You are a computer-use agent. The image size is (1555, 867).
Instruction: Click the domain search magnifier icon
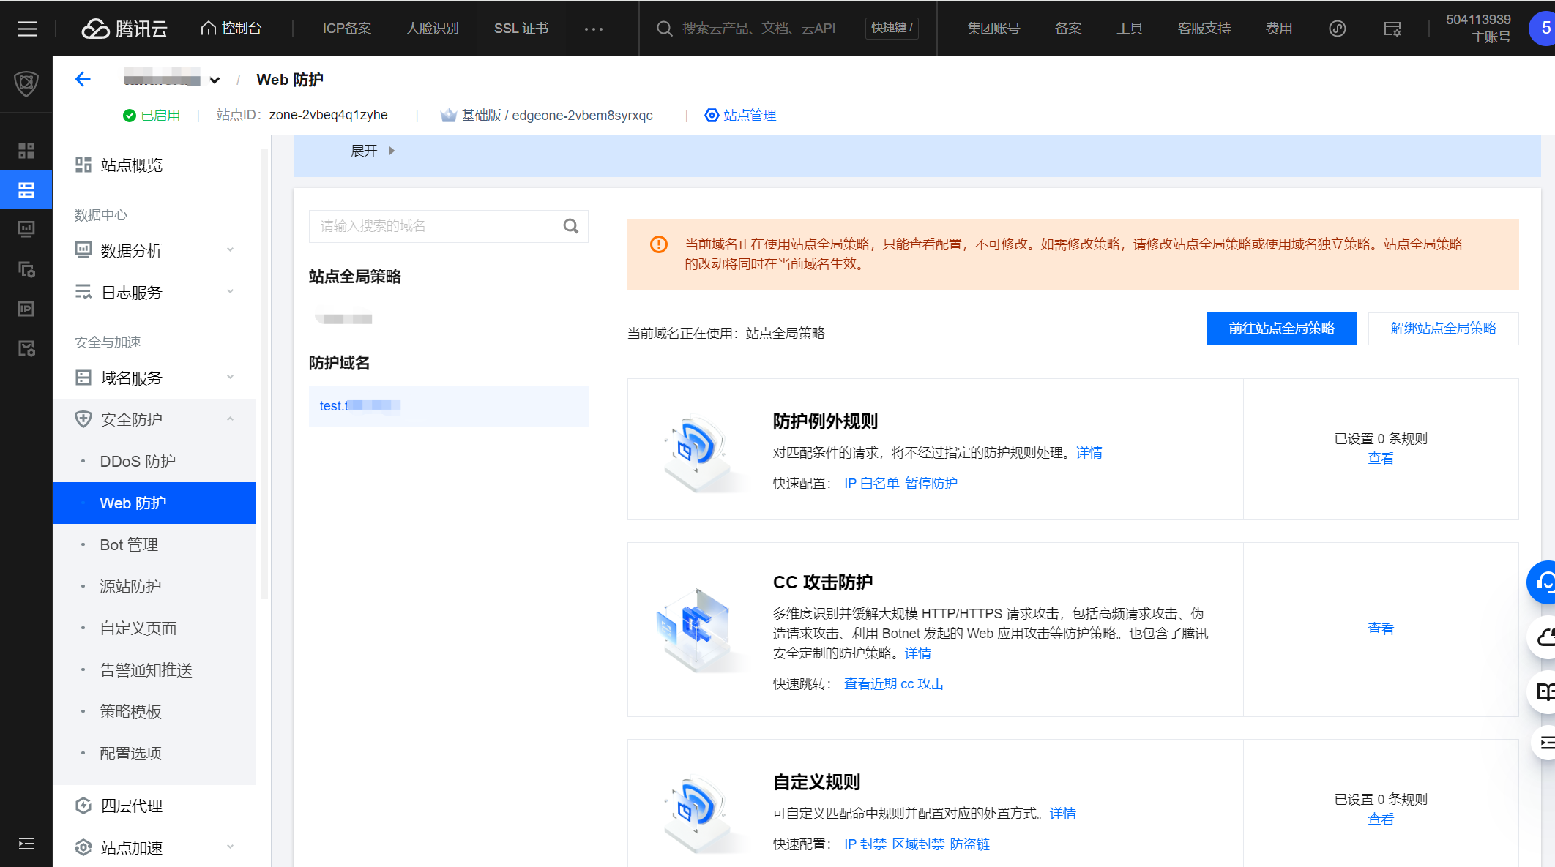(x=571, y=226)
